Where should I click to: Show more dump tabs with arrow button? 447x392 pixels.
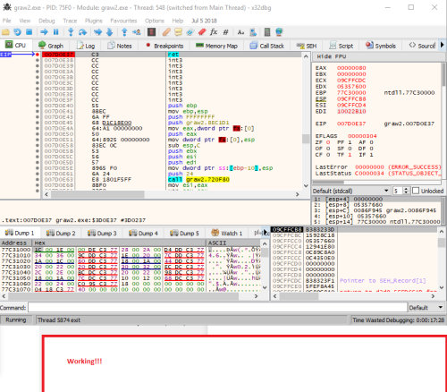266,232
